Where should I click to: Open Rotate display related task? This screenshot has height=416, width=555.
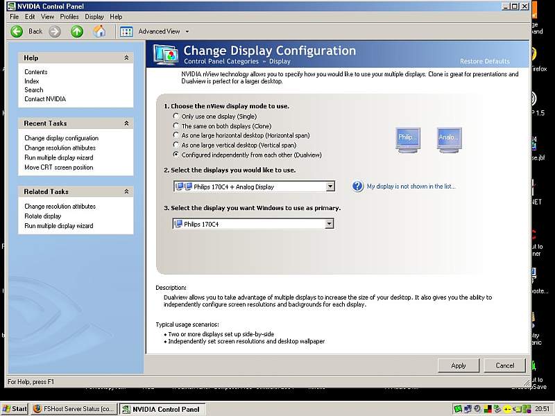coord(43,216)
